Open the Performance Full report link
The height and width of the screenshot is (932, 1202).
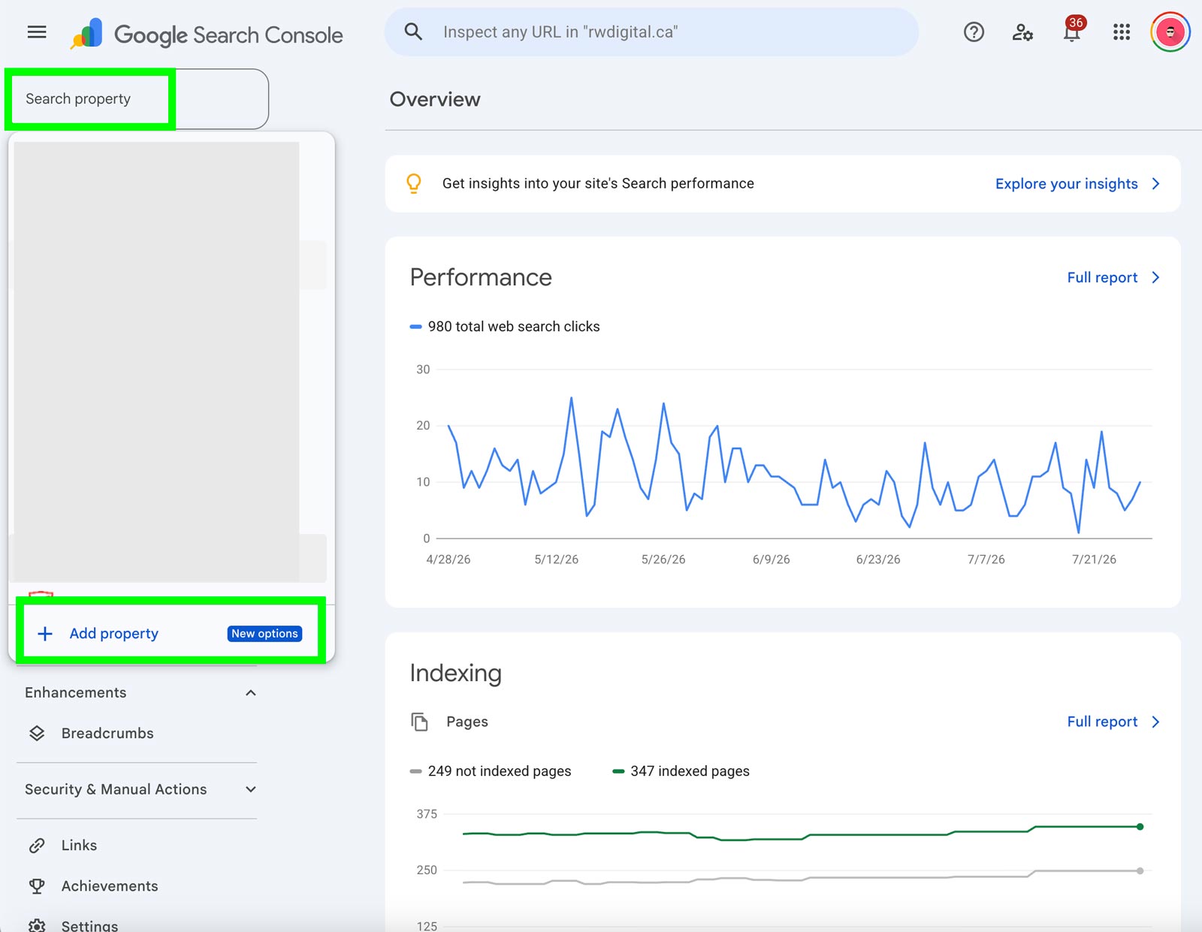coord(1102,278)
